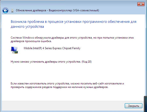The image size is (147, 112).
Task: Click the word Windows in the description
Action: (x=28, y=38)
